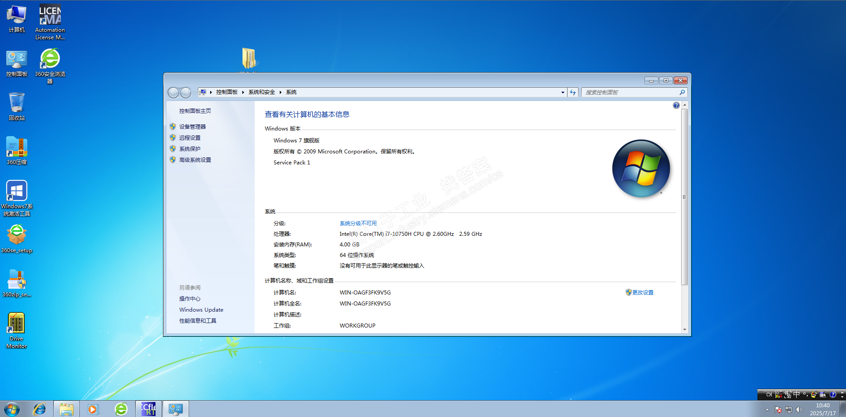846x417 pixels.
Task: Click the MSPY input method icon
Action: [x=779, y=395]
